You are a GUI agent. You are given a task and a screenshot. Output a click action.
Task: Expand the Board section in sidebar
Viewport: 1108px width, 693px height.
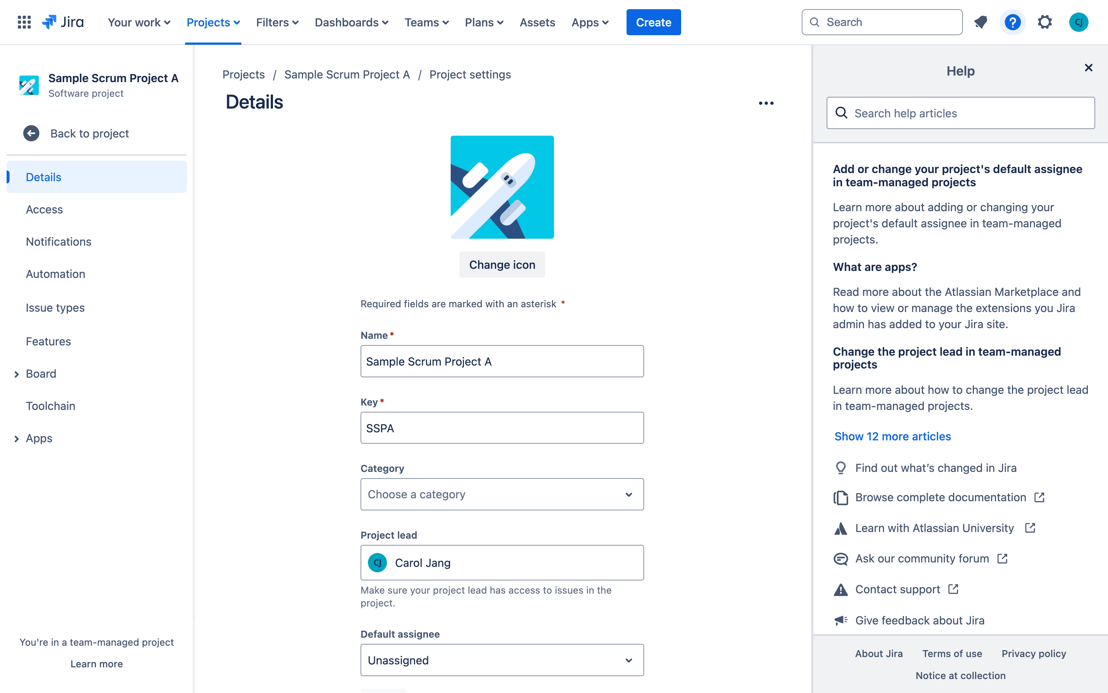(x=17, y=373)
